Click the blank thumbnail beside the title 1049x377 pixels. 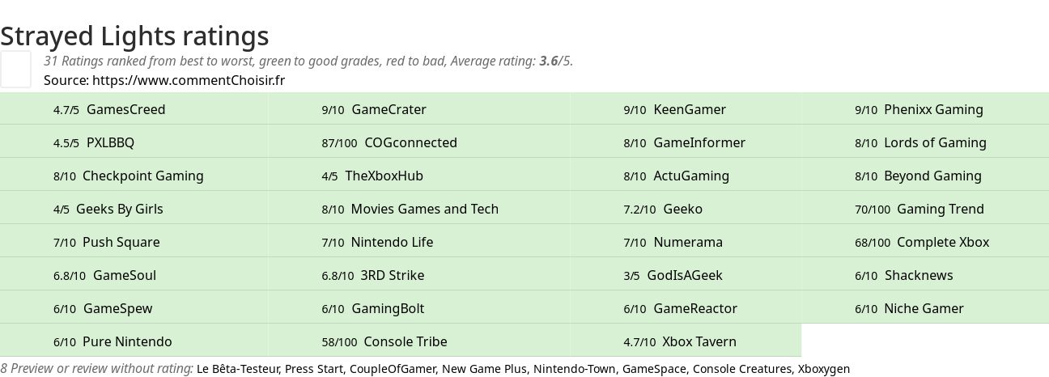(x=15, y=69)
